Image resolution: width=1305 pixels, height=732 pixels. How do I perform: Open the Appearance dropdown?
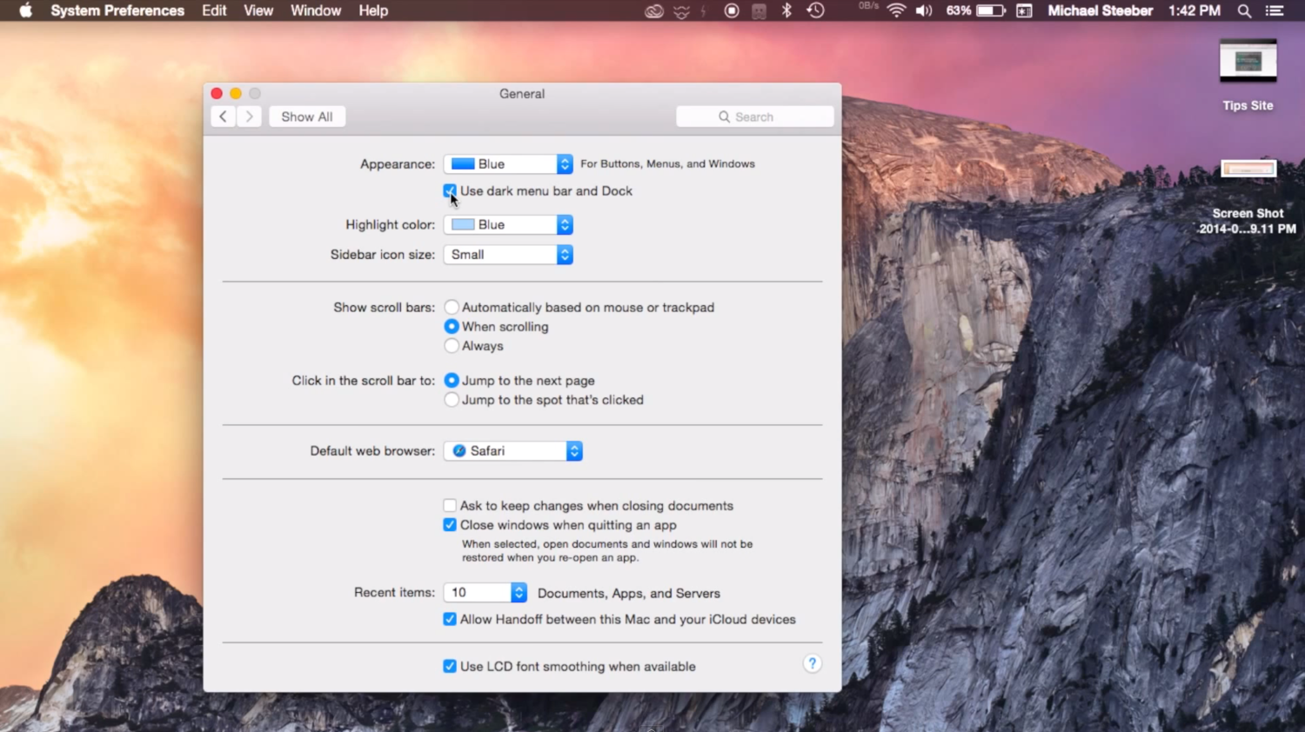508,164
